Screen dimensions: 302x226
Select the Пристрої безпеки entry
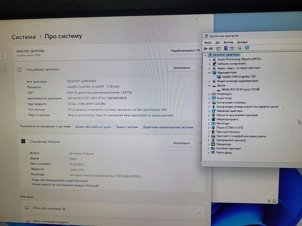(x=228, y=132)
